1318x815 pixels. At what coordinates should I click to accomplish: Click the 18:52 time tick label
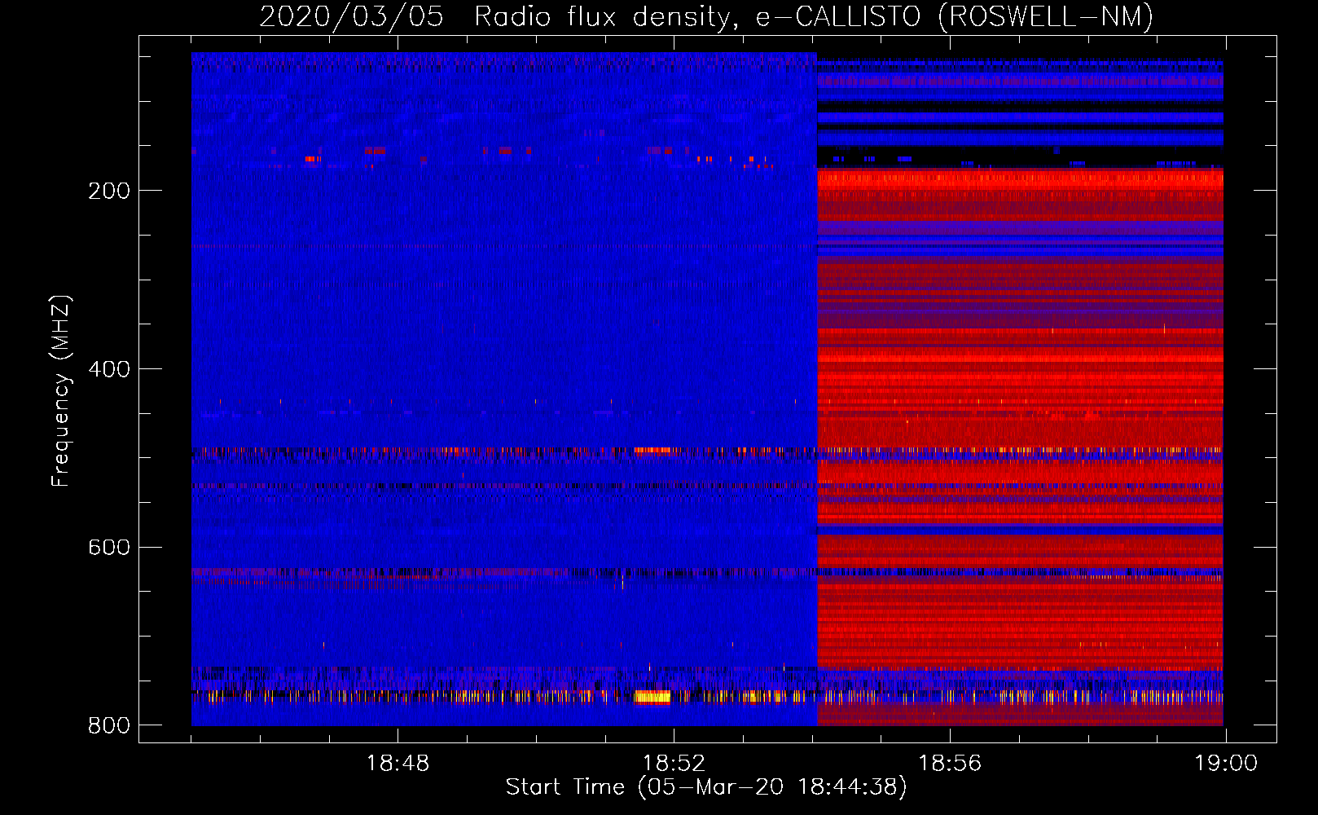click(674, 764)
